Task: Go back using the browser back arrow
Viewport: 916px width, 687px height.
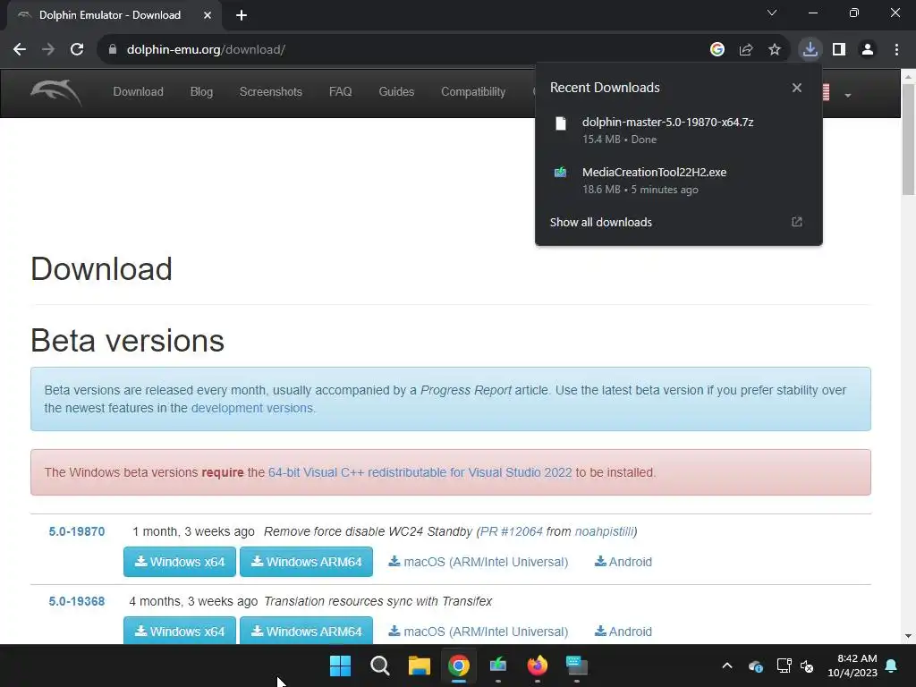Action: 20,50
